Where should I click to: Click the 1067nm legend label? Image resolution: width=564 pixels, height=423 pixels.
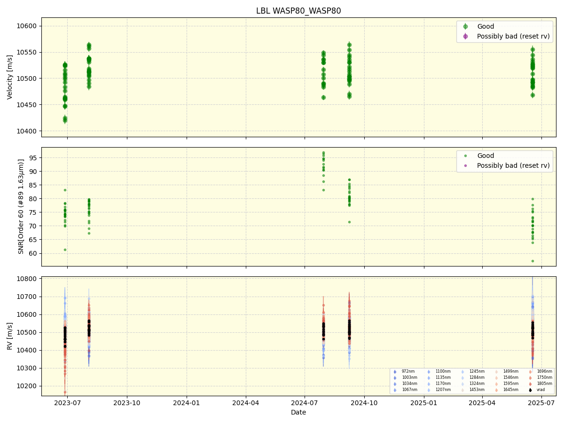tap(409, 390)
